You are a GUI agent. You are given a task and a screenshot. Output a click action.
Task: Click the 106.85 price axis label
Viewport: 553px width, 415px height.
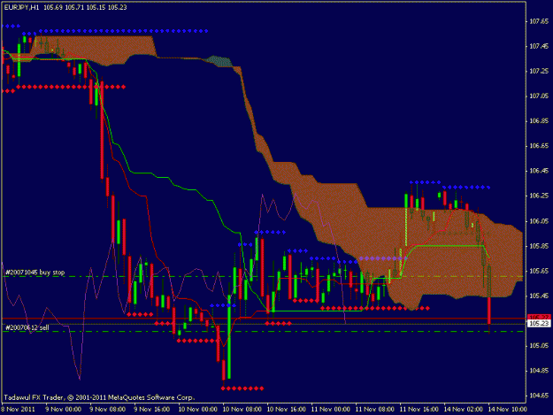tap(539, 121)
